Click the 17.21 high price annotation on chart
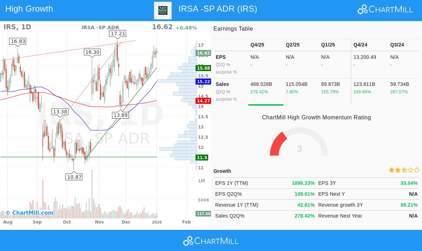This screenshot has height=251, width=422. tap(118, 33)
